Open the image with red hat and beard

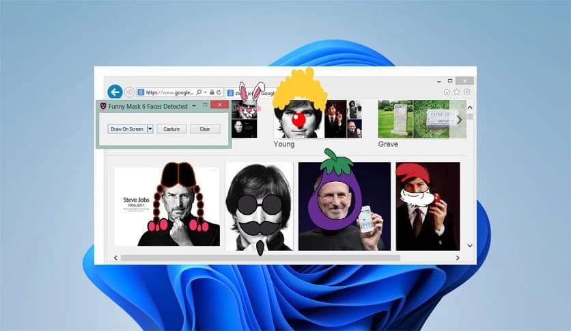(x=428, y=207)
